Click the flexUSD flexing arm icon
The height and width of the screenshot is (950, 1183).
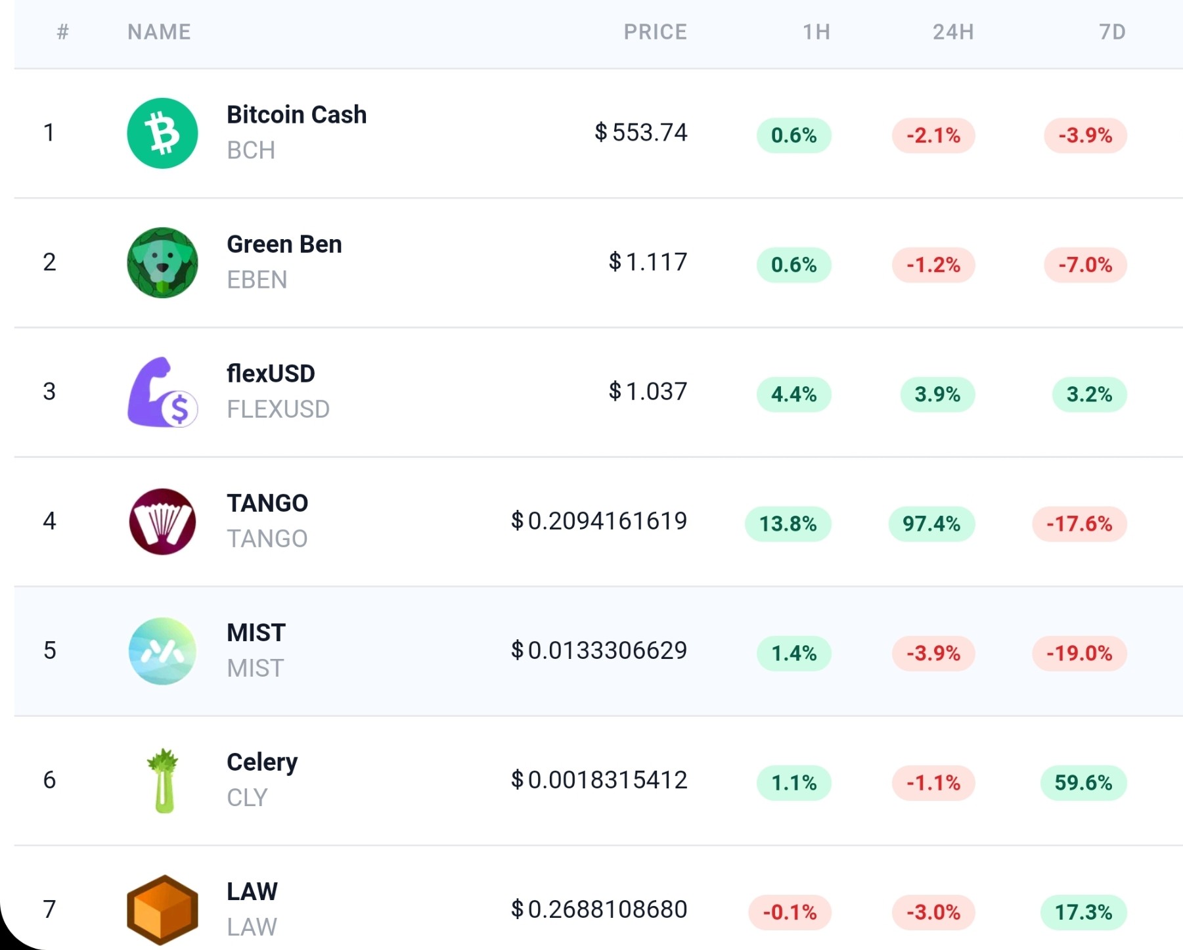(x=162, y=392)
